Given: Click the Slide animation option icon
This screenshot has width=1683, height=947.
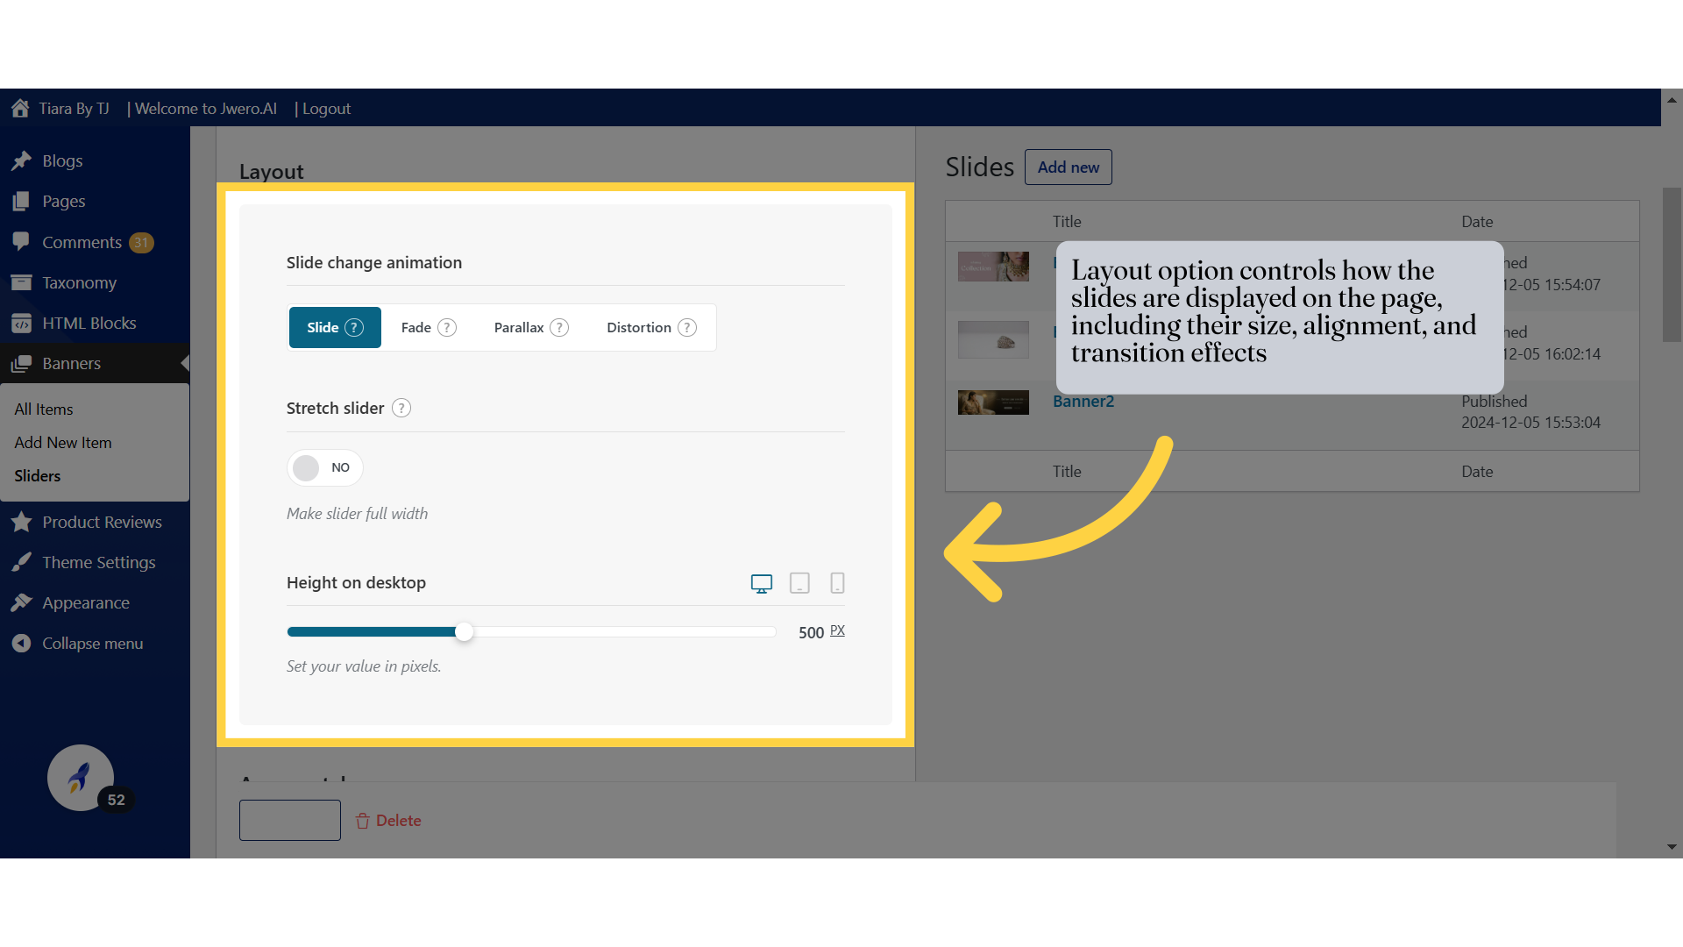Looking at the screenshot, I should [355, 326].
